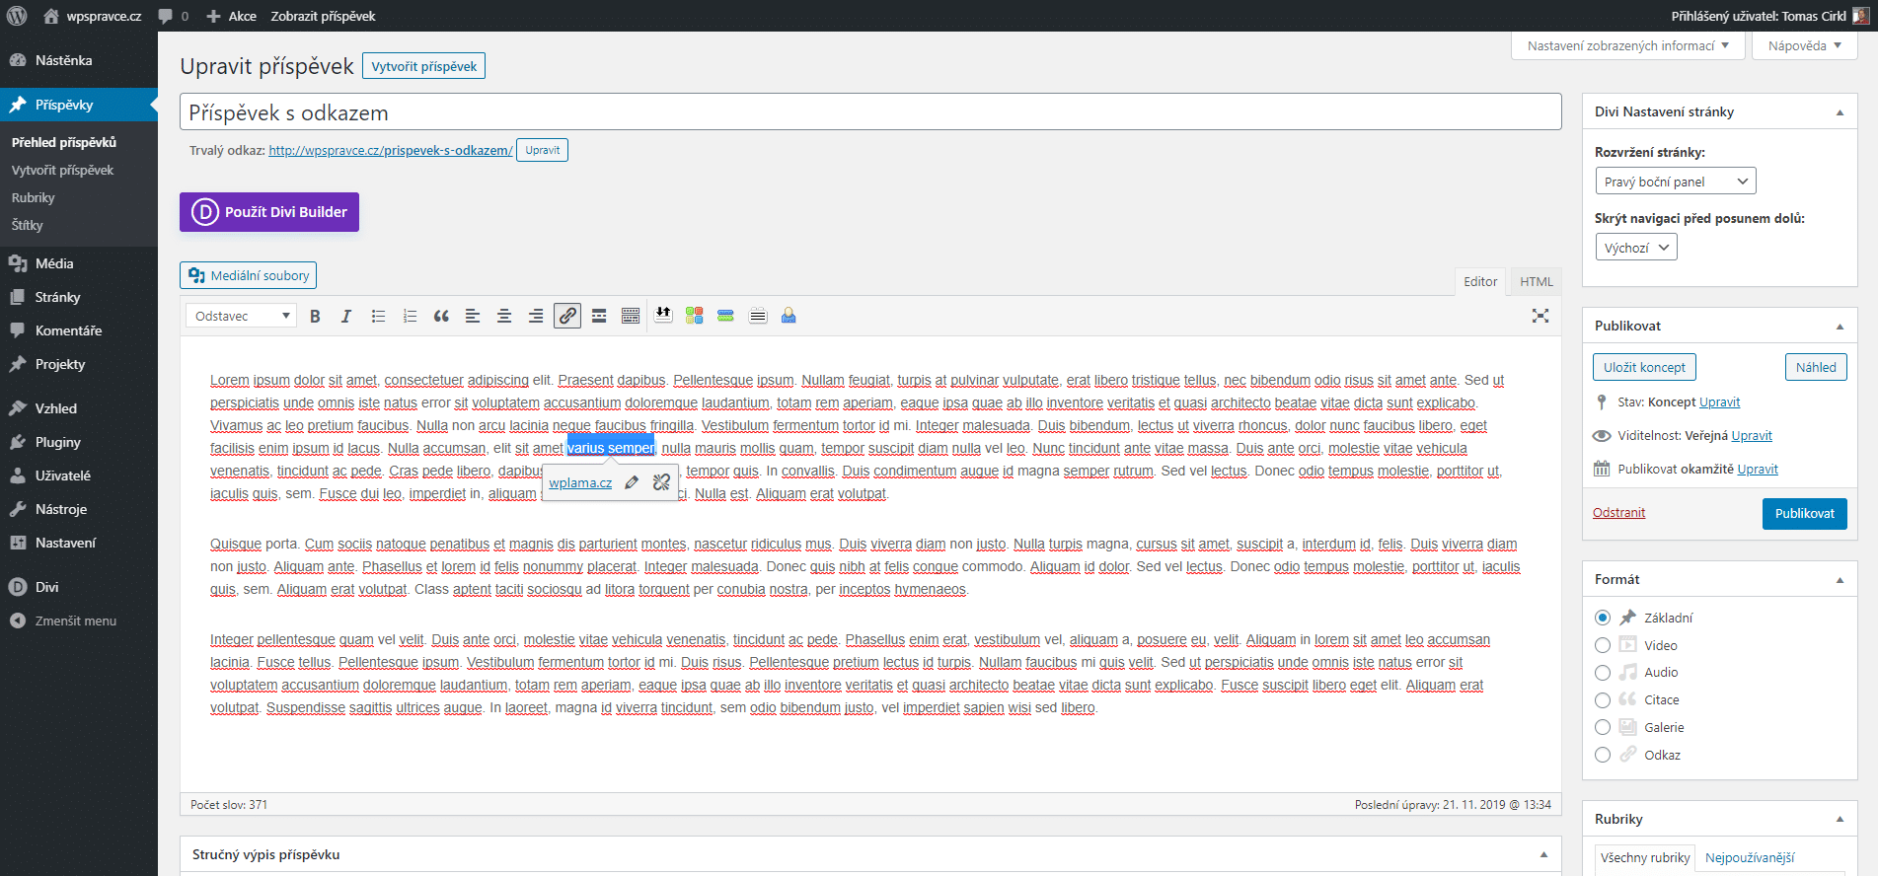The image size is (1878, 876).
Task: Open the Všechny rubriky tab
Action: click(x=1645, y=858)
